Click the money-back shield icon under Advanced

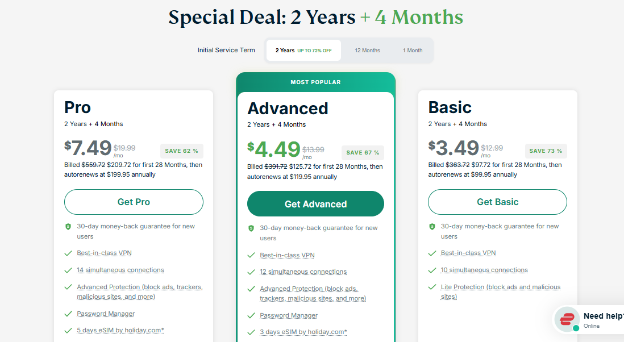click(251, 228)
